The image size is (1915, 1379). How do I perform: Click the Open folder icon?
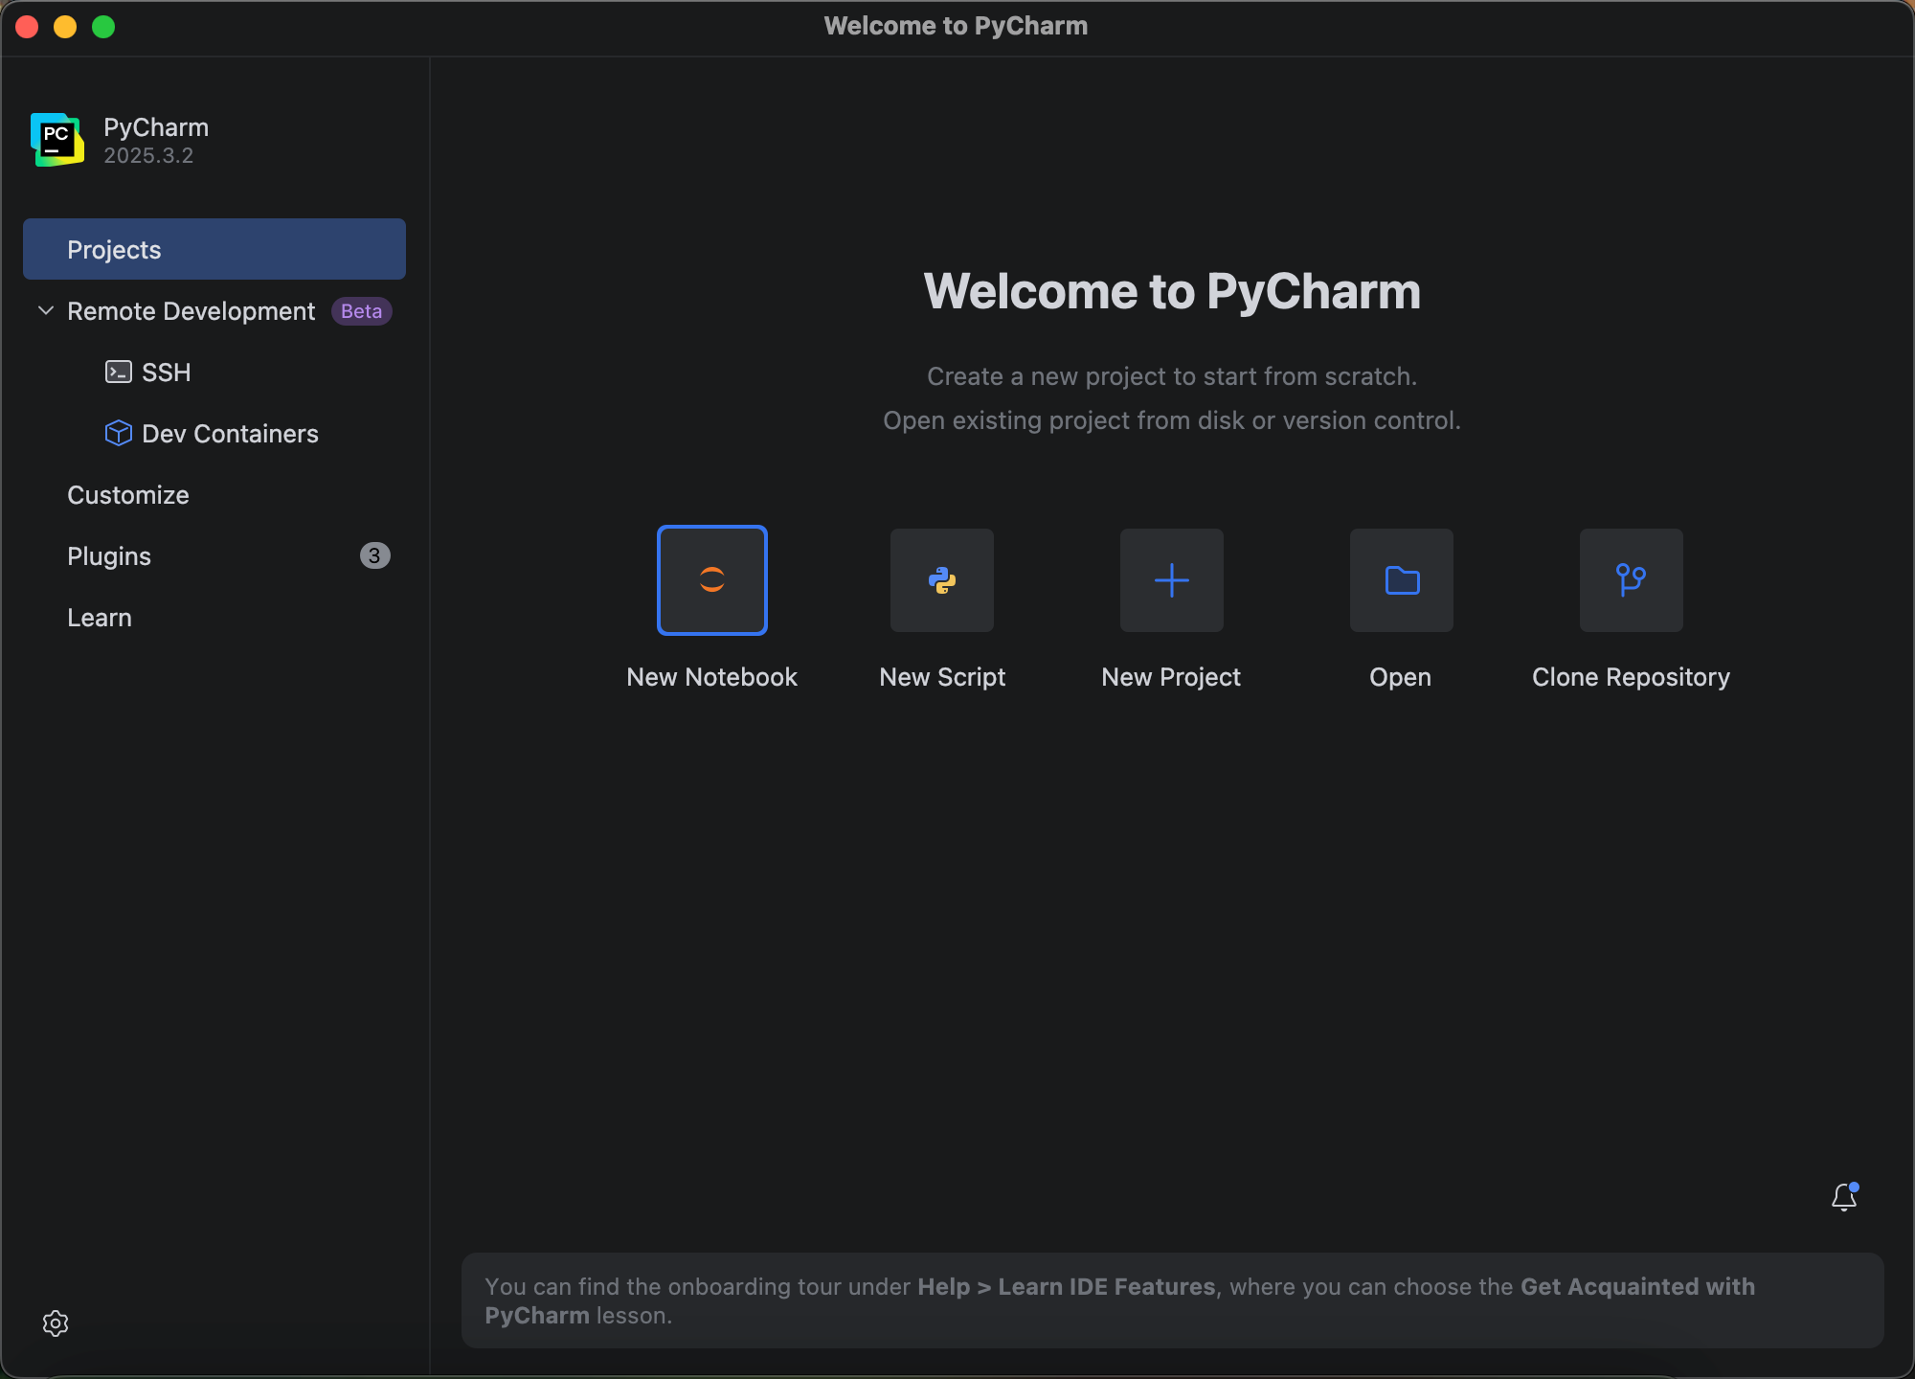click(x=1401, y=579)
